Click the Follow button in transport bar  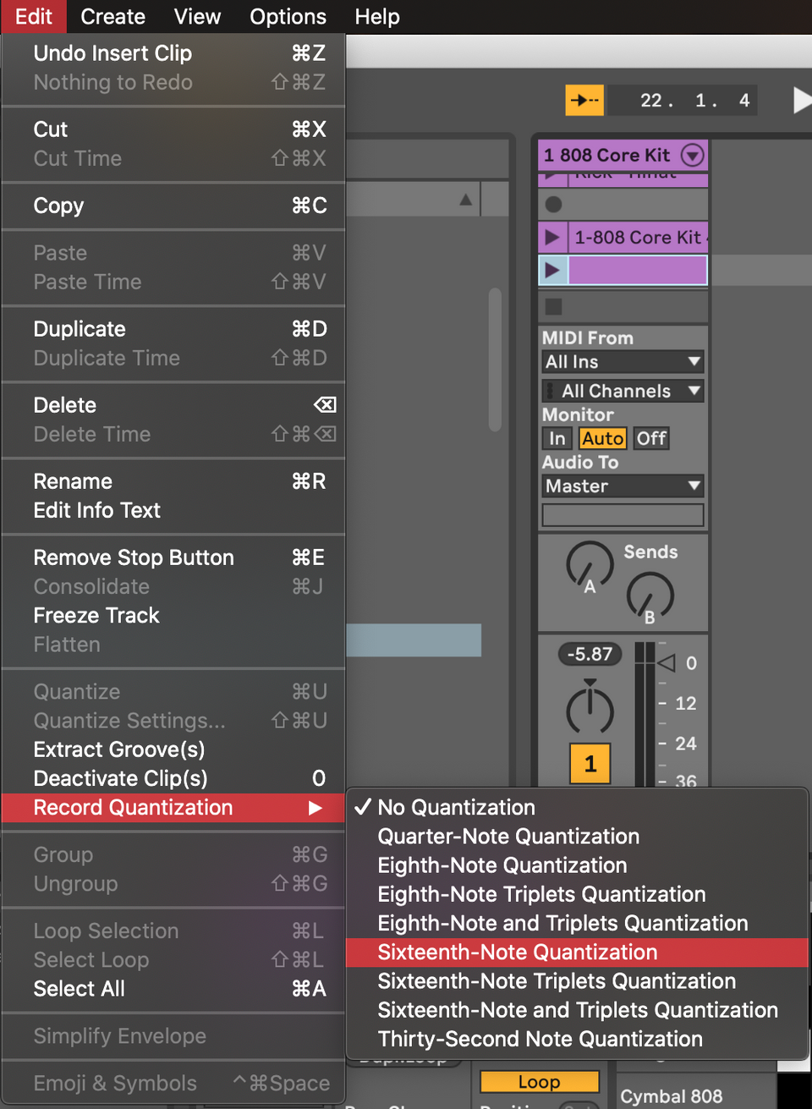[584, 100]
